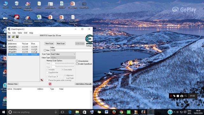Select address row 2FA8DE5

pyautogui.click(x=23, y=47)
